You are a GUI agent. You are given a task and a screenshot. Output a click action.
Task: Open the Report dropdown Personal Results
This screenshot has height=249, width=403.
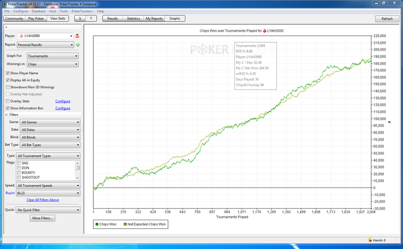pyautogui.click(x=45, y=45)
